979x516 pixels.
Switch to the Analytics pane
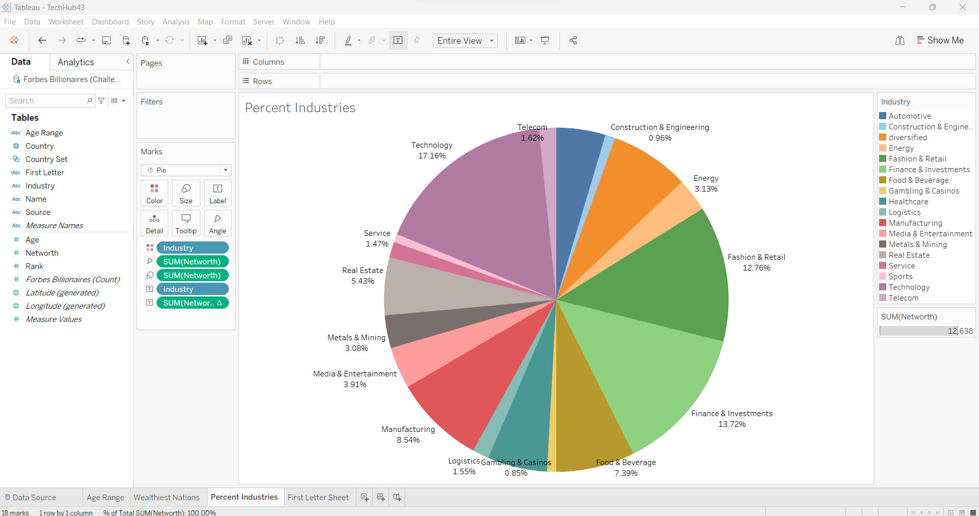(x=76, y=62)
